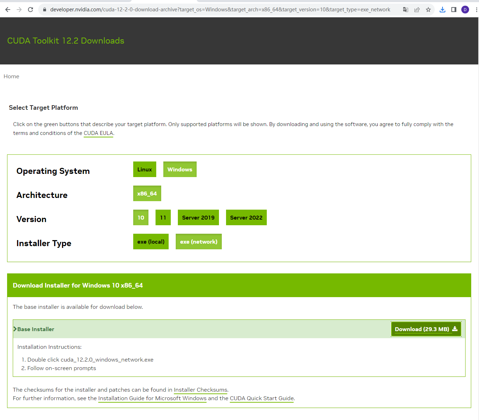The width and height of the screenshot is (479, 420).
Task: Toggle the browser side panel icon
Action: pos(454,10)
